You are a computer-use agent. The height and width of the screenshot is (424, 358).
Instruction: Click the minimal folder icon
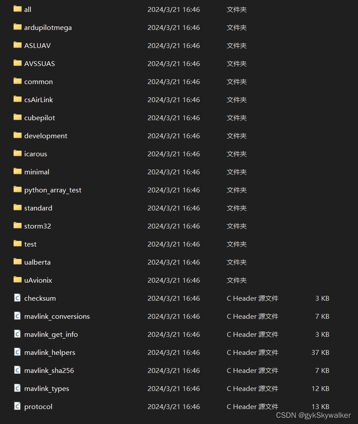(18, 171)
